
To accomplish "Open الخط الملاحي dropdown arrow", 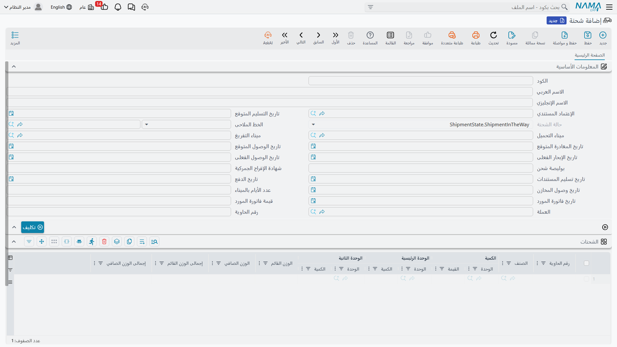I will tap(147, 125).
